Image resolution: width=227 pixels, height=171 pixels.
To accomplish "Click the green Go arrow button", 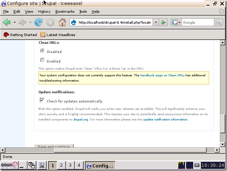I will pyautogui.click(x=164, y=22).
